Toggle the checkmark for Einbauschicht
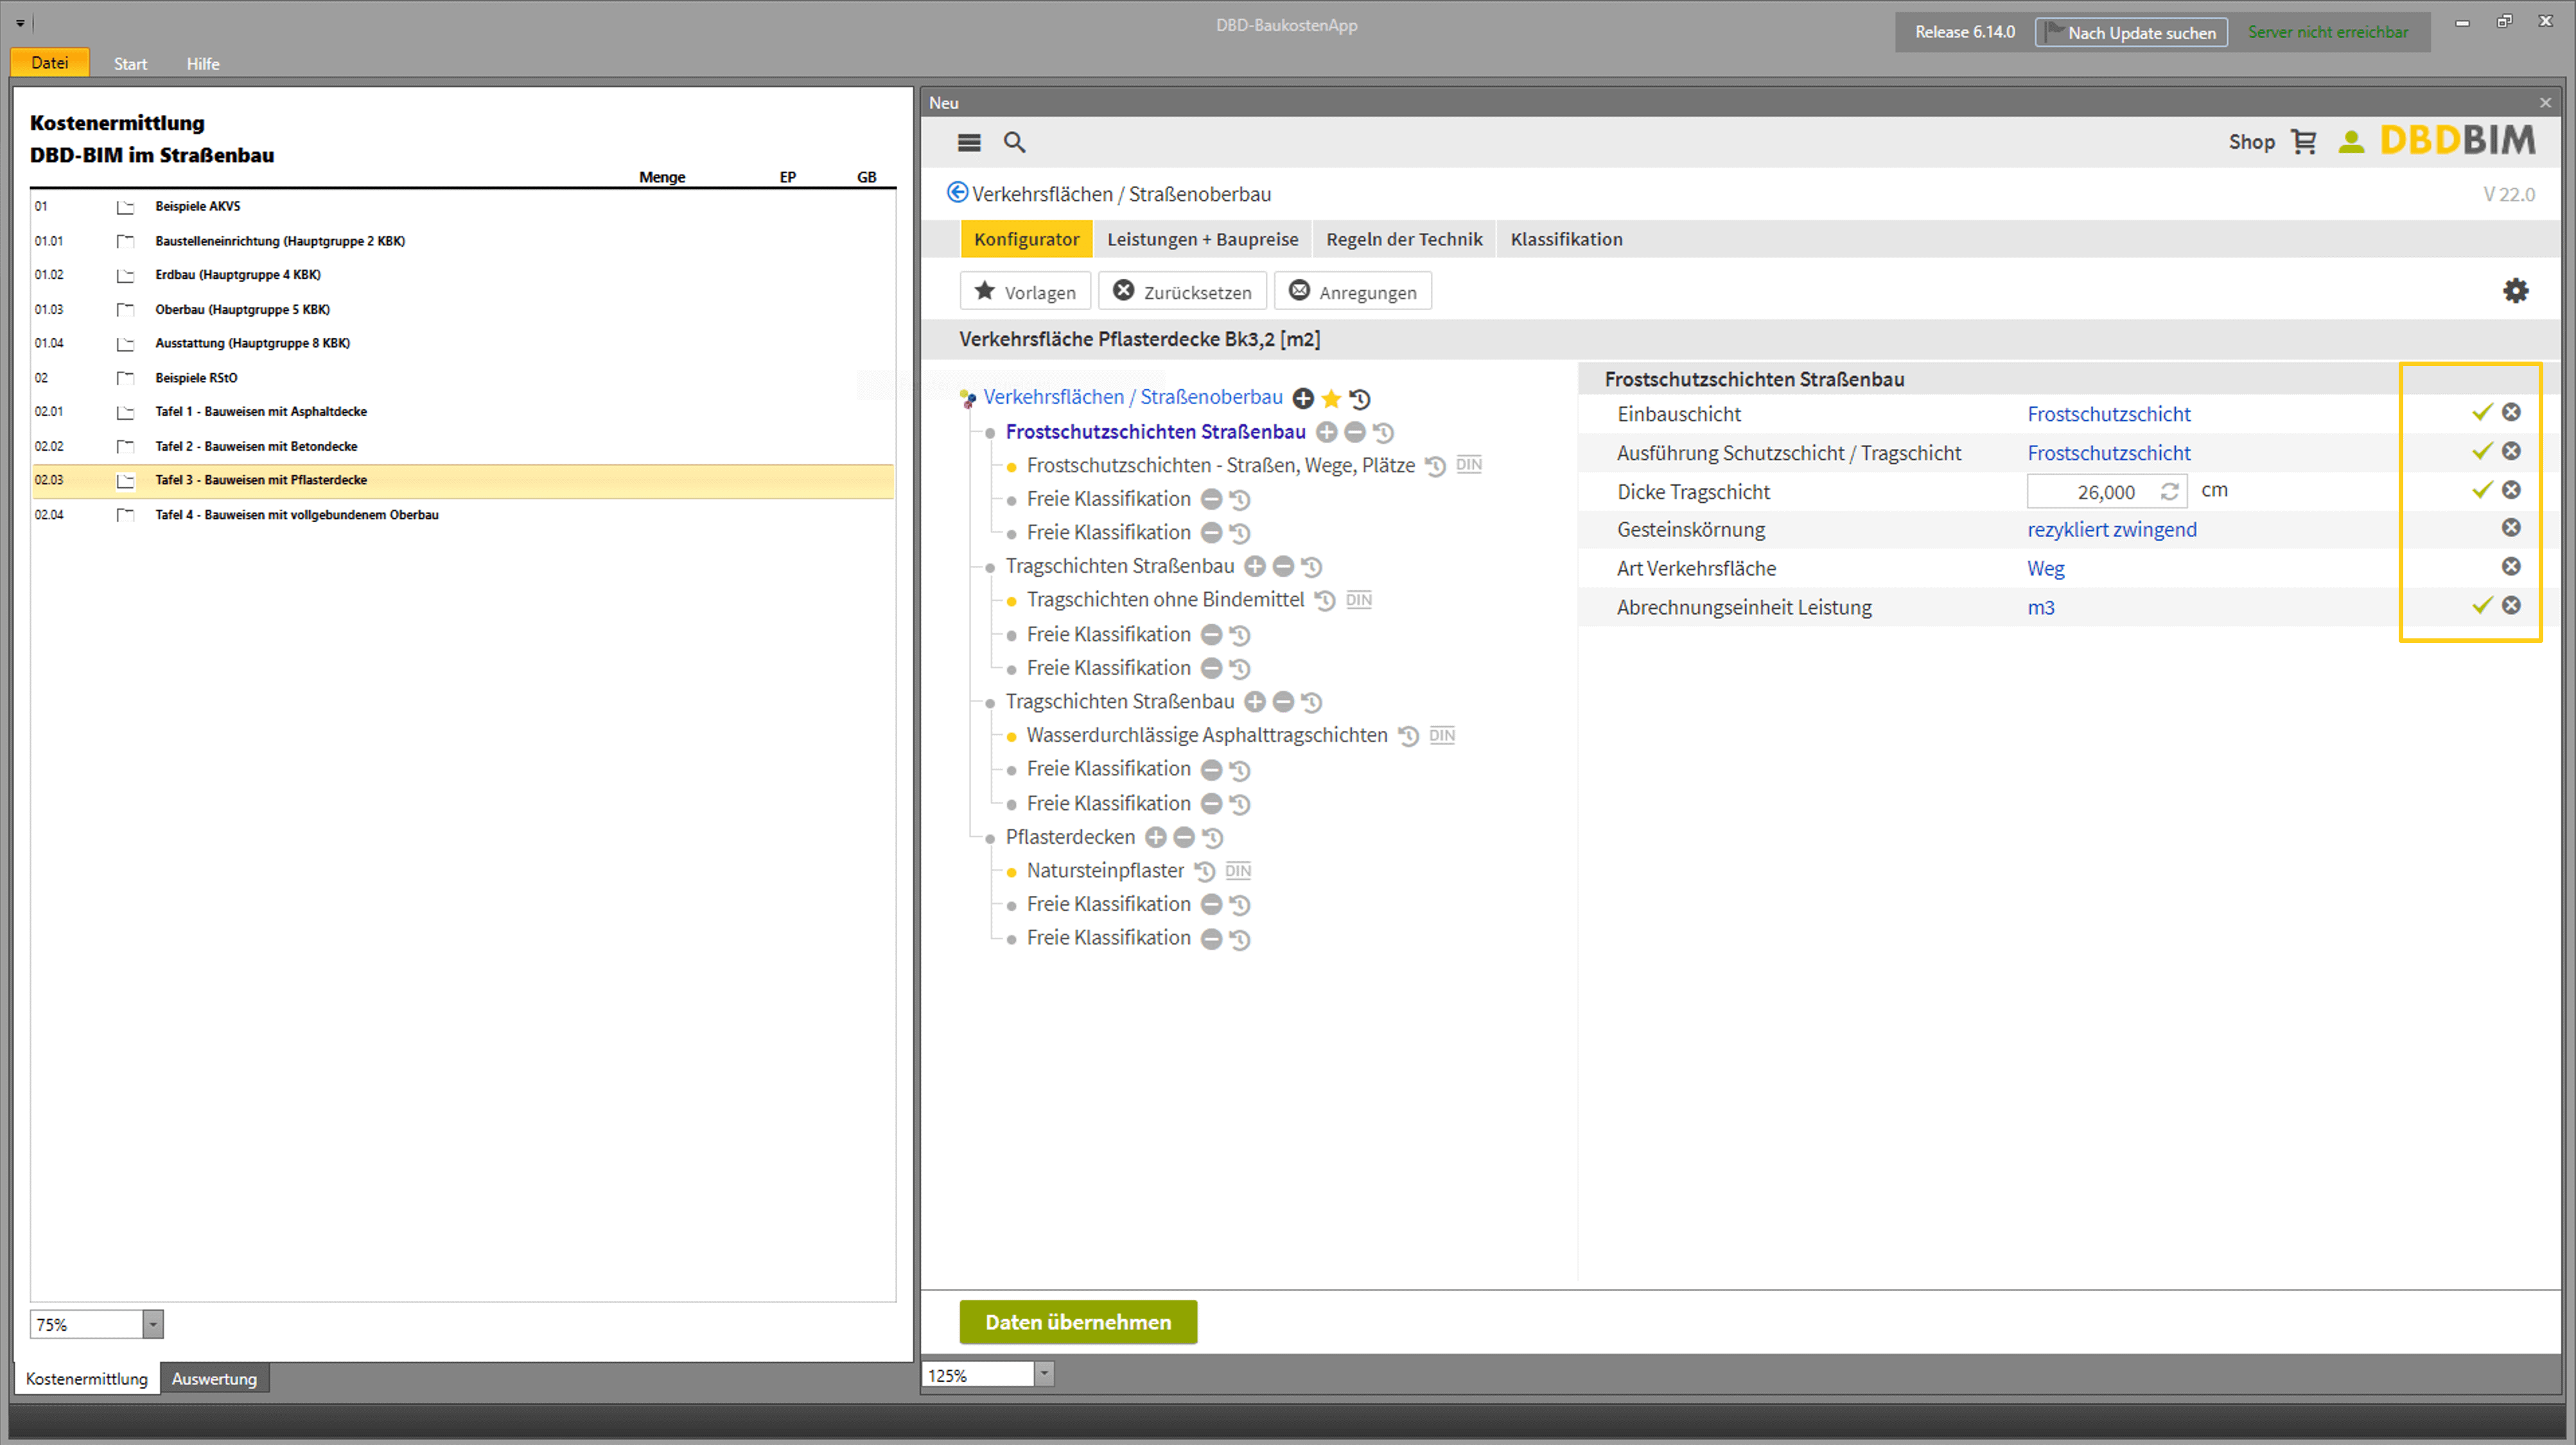The image size is (2576, 1445). 2482,412
